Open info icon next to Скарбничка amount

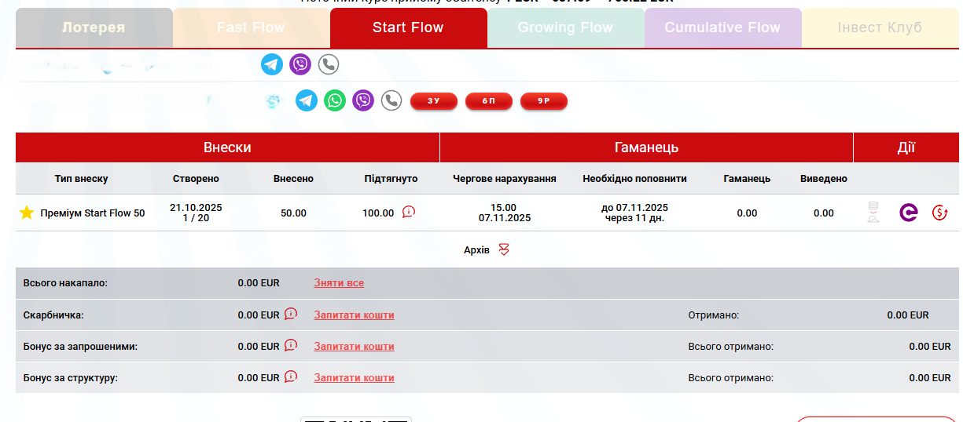(291, 314)
